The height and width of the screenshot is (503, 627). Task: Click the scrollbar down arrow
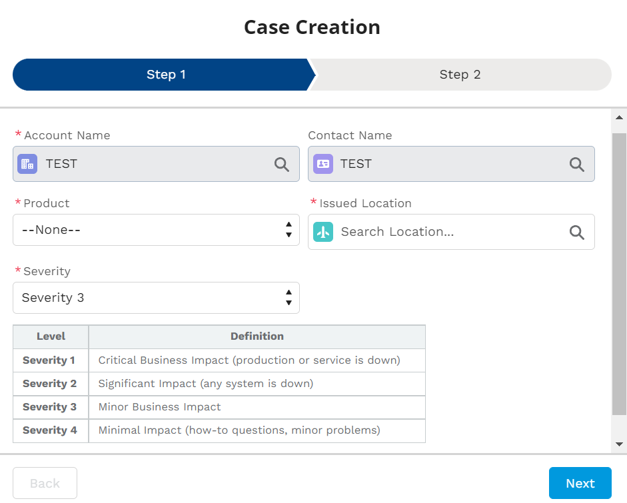click(619, 444)
